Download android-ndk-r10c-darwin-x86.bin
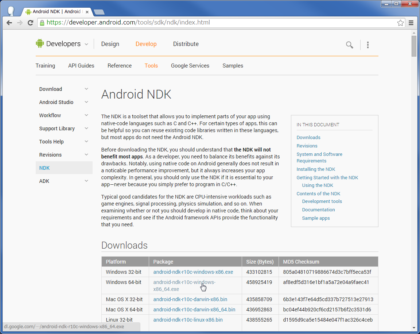 click(190, 299)
